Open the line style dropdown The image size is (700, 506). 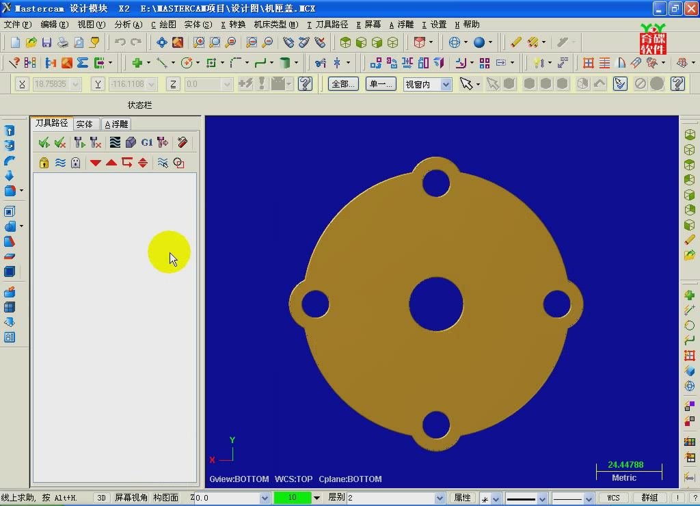point(542,498)
